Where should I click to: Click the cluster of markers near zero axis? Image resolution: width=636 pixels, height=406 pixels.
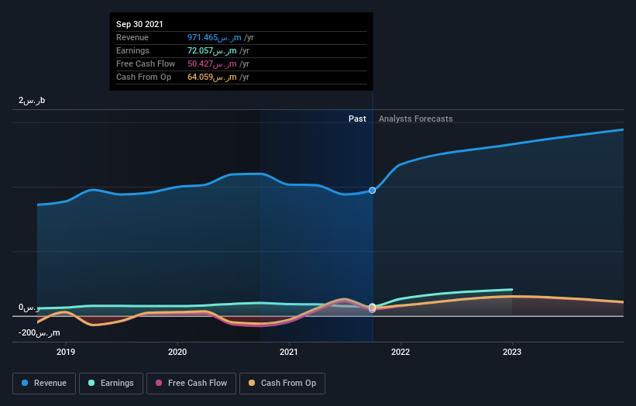372,308
